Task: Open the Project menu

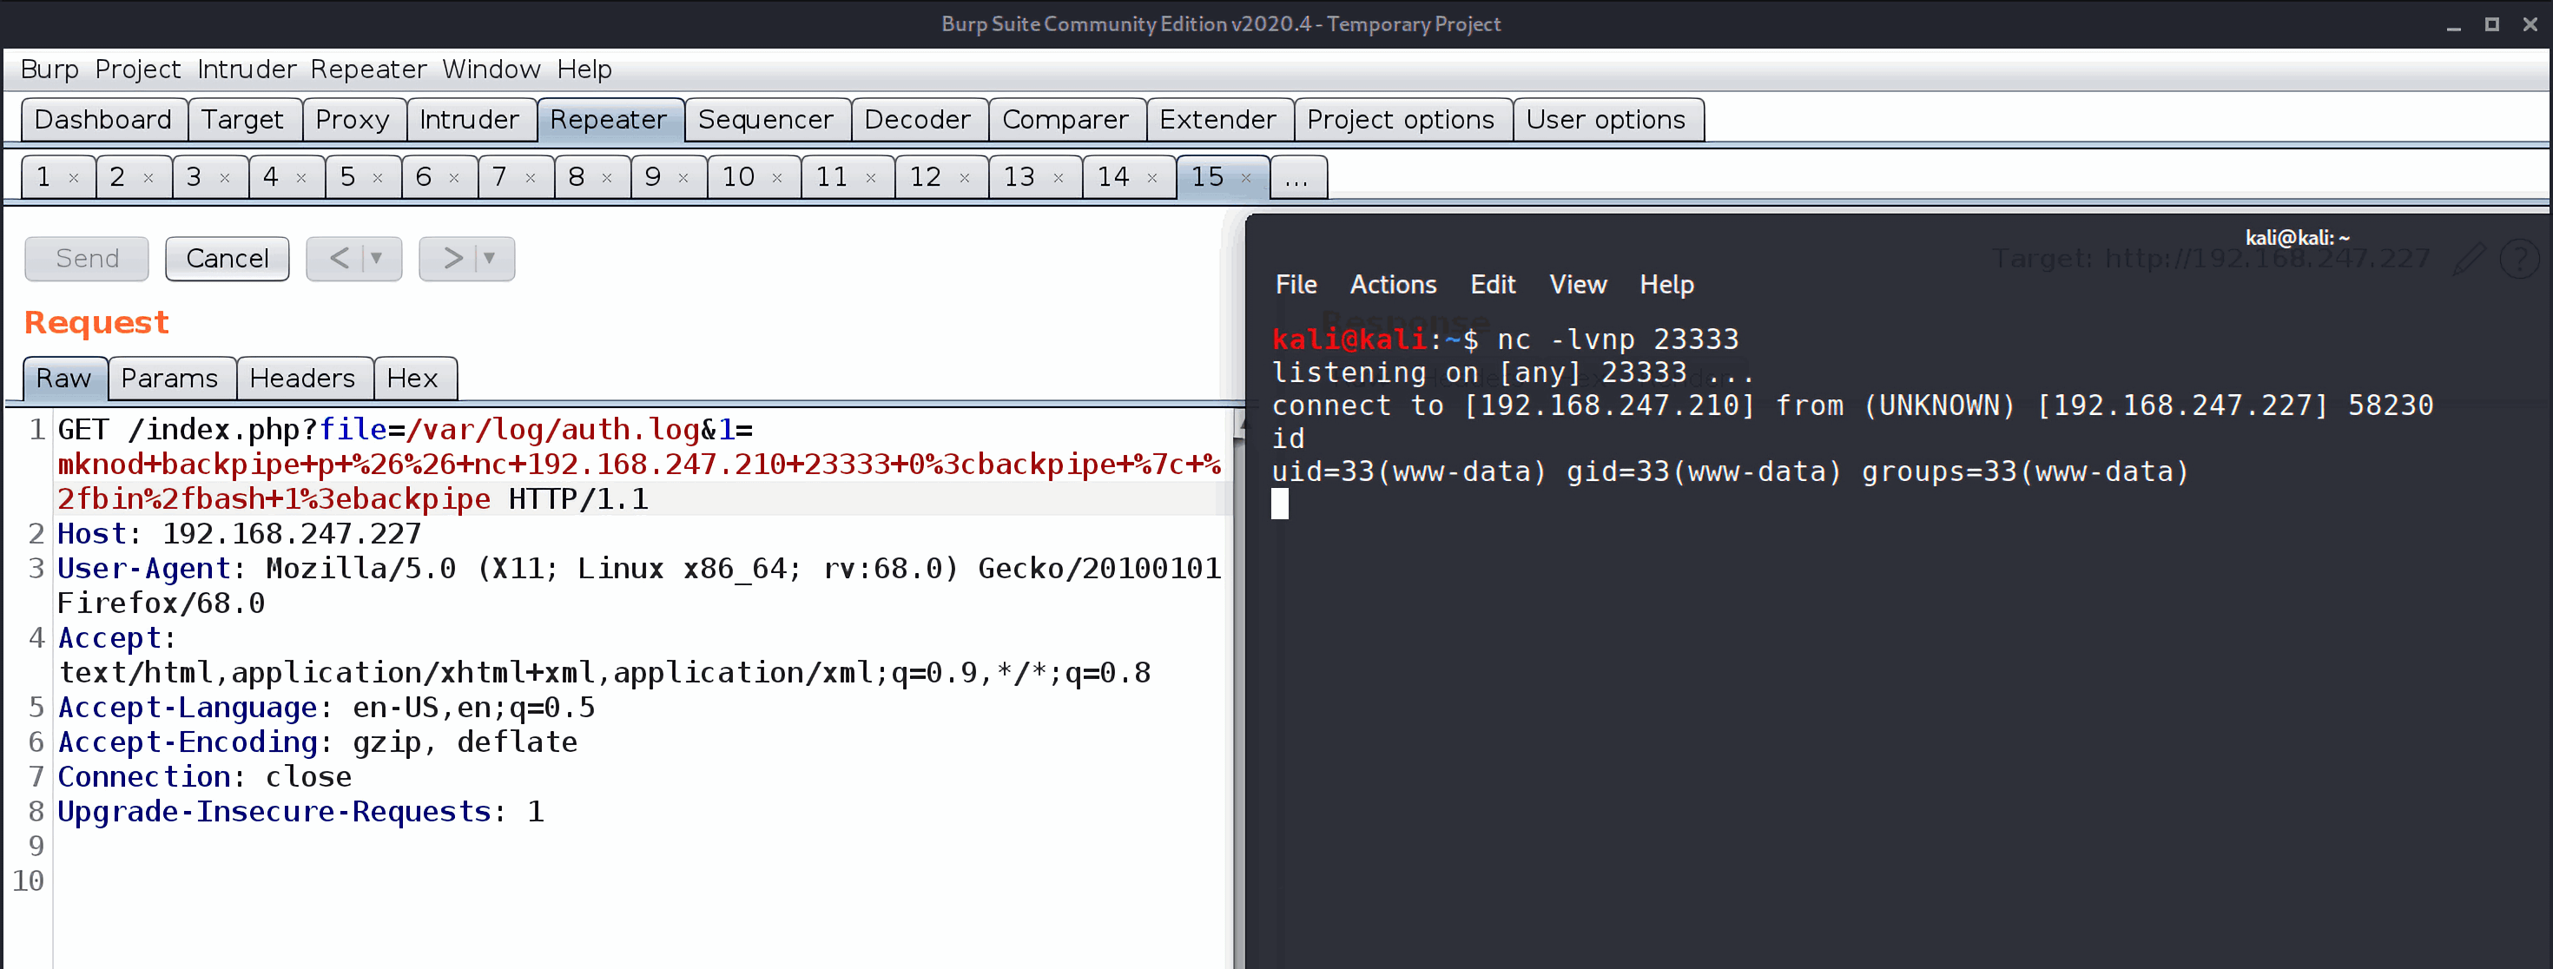Action: click(x=138, y=69)
